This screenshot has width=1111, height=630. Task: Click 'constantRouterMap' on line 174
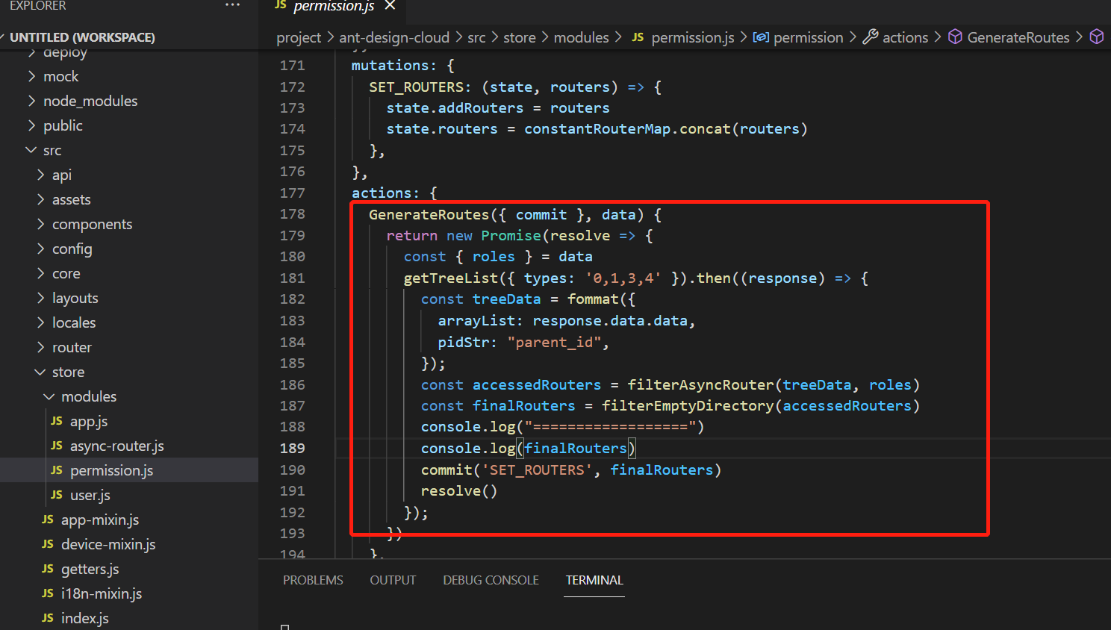[597, 128]
